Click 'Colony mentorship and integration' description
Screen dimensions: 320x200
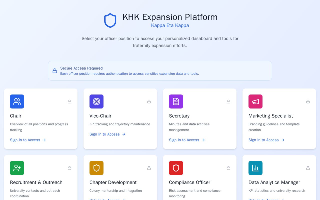[x=115, y=191]
